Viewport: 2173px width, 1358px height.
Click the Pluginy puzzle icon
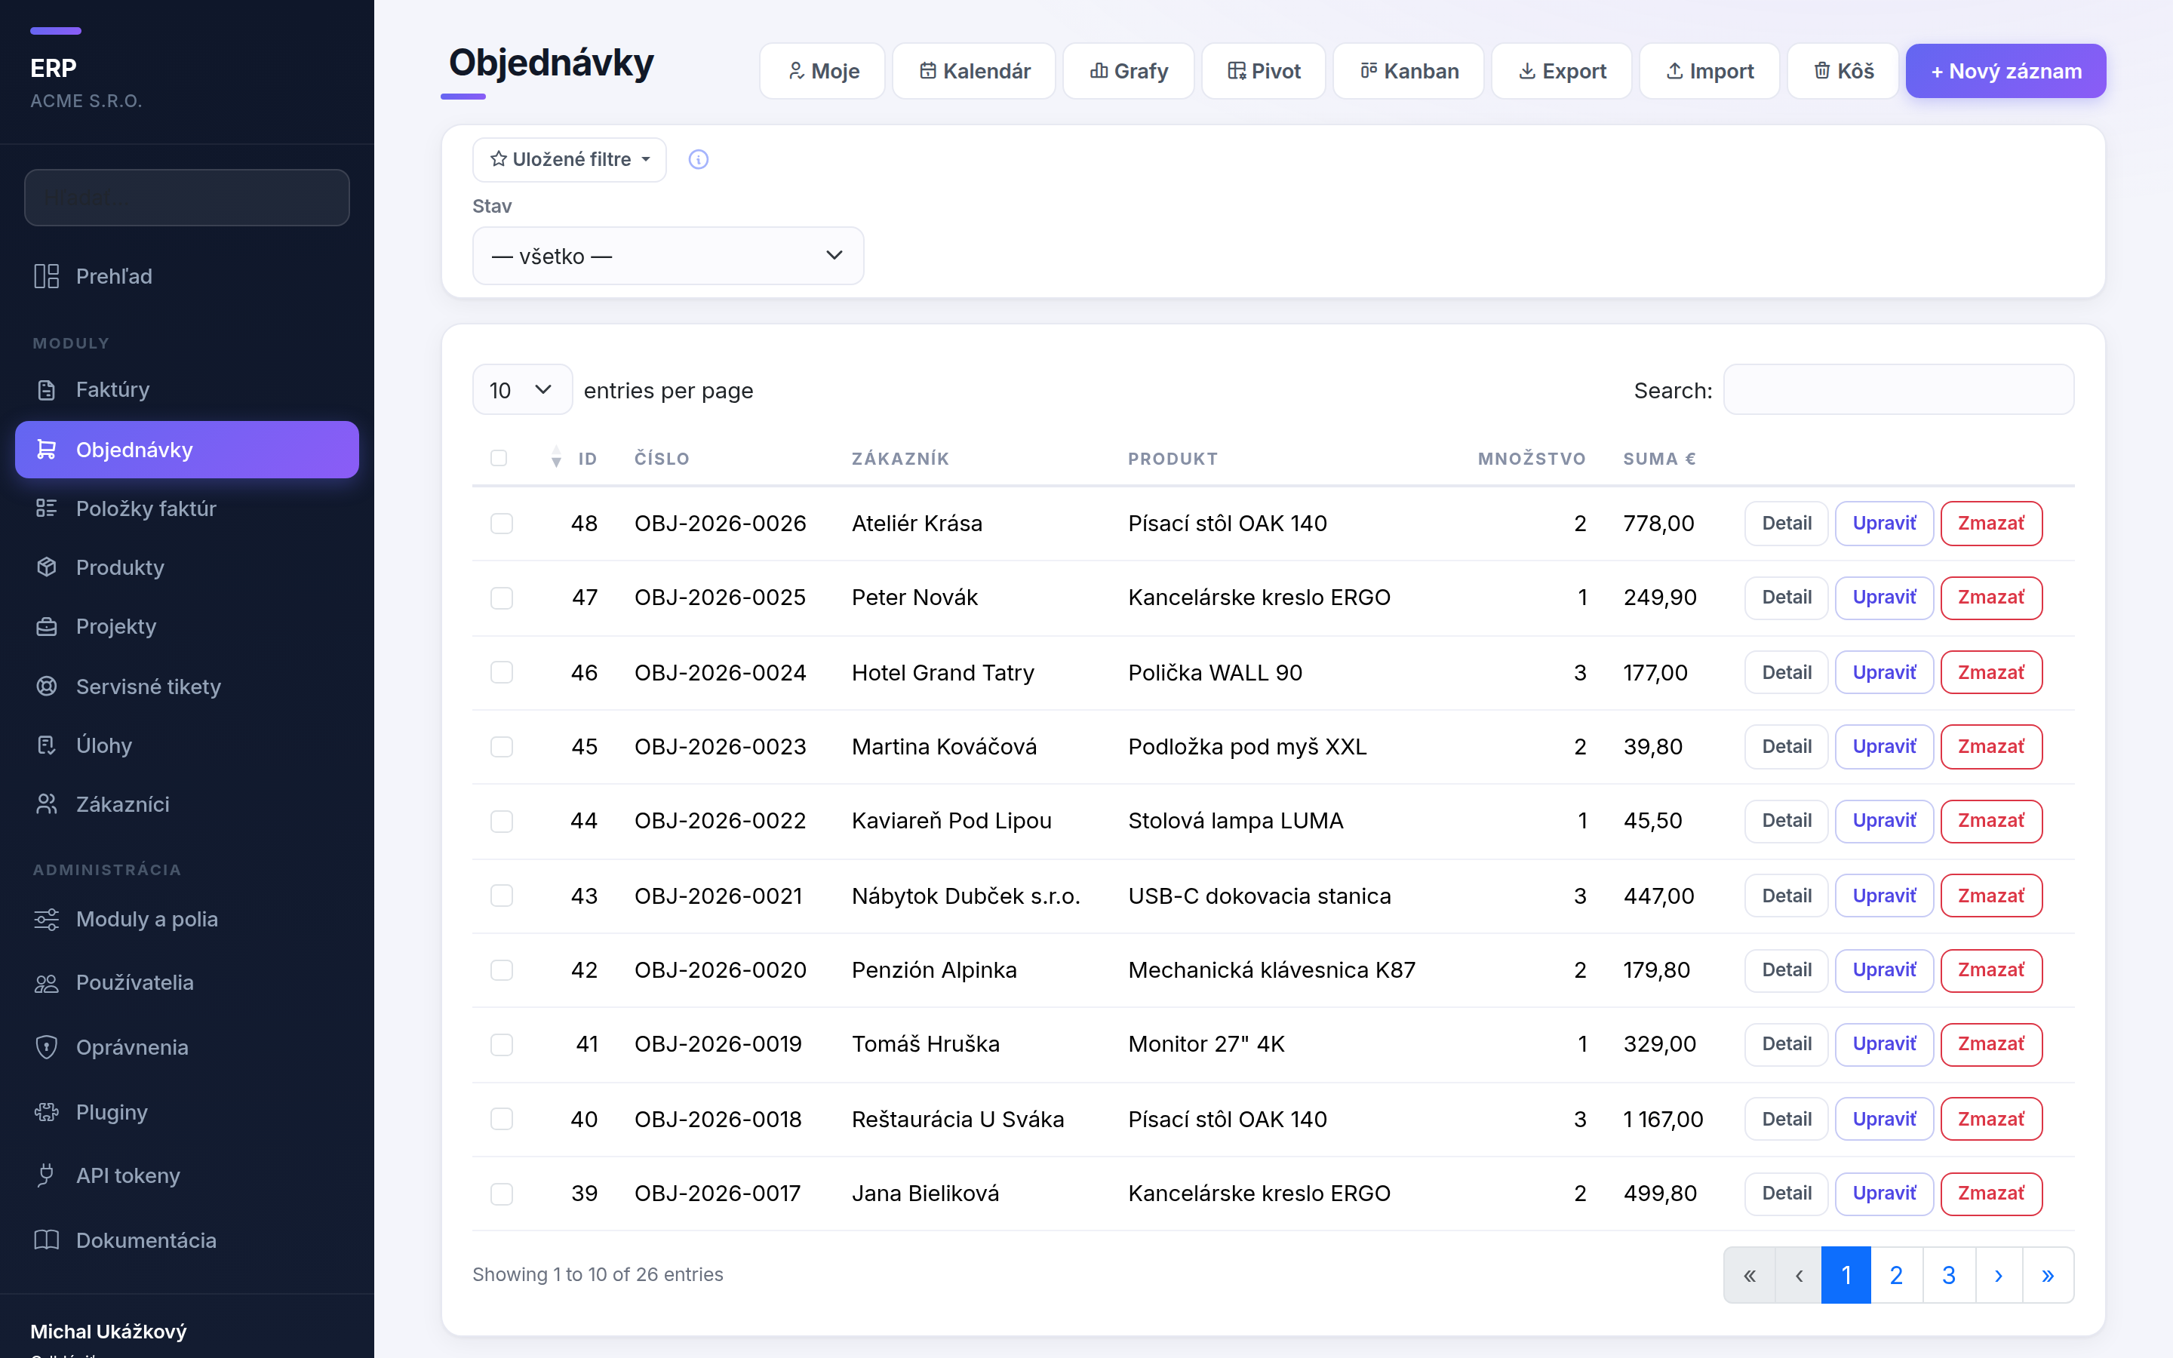[x=47, y=1112]
